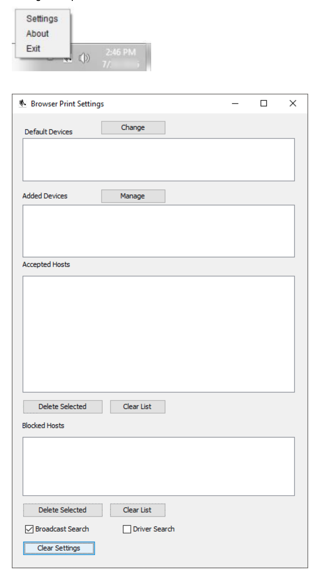Viewport: 327px width, 586px height.
Task: Open Settings from the tray context menu
Action: 42,19
